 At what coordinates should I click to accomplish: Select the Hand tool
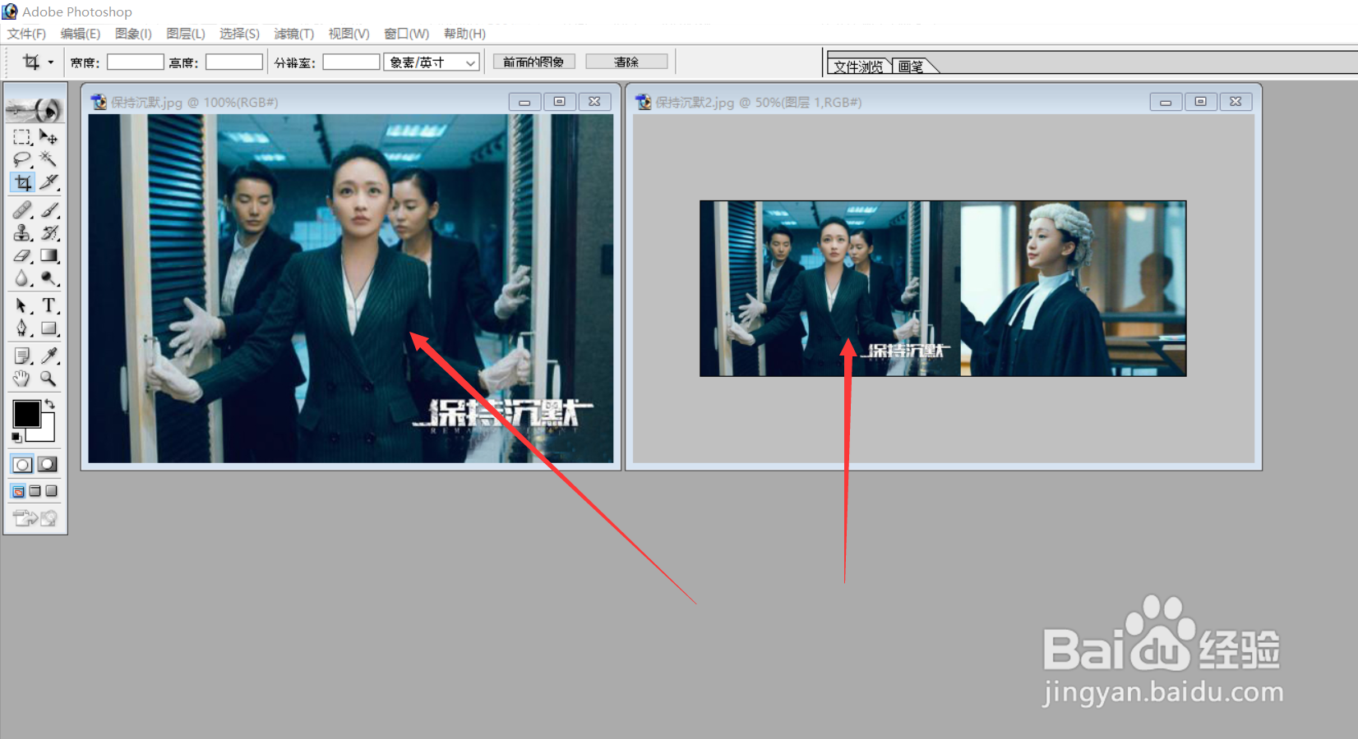point(22,379)
